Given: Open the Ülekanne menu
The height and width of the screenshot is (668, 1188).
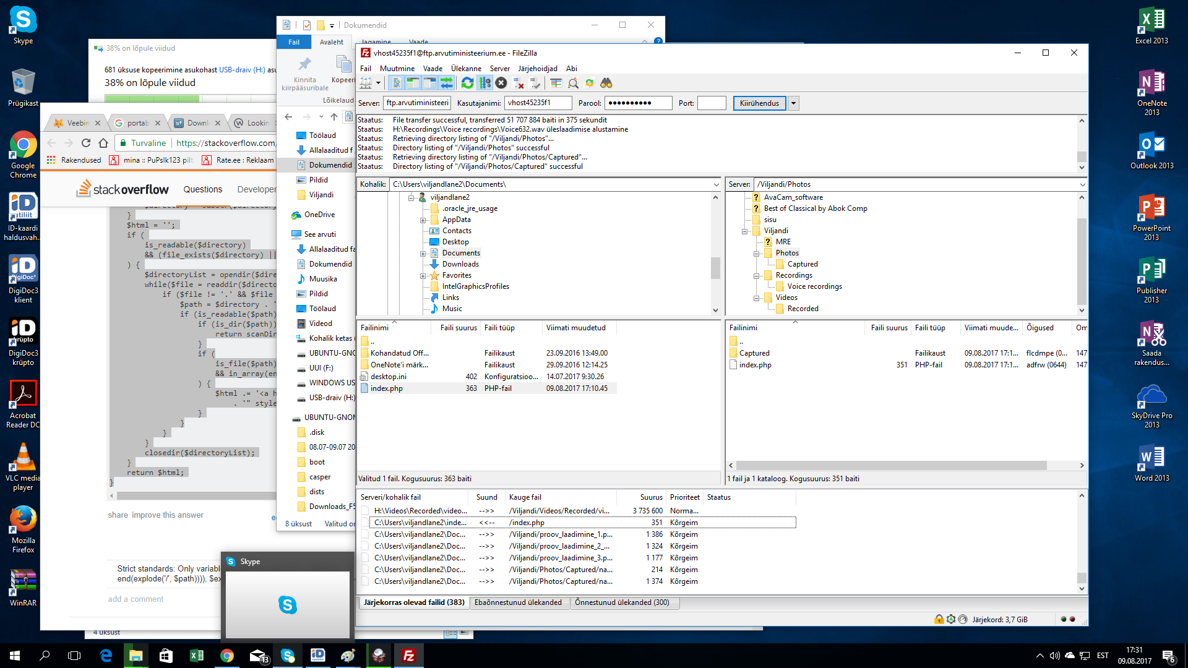Looking at the screenshot, I should pos(466,69).
